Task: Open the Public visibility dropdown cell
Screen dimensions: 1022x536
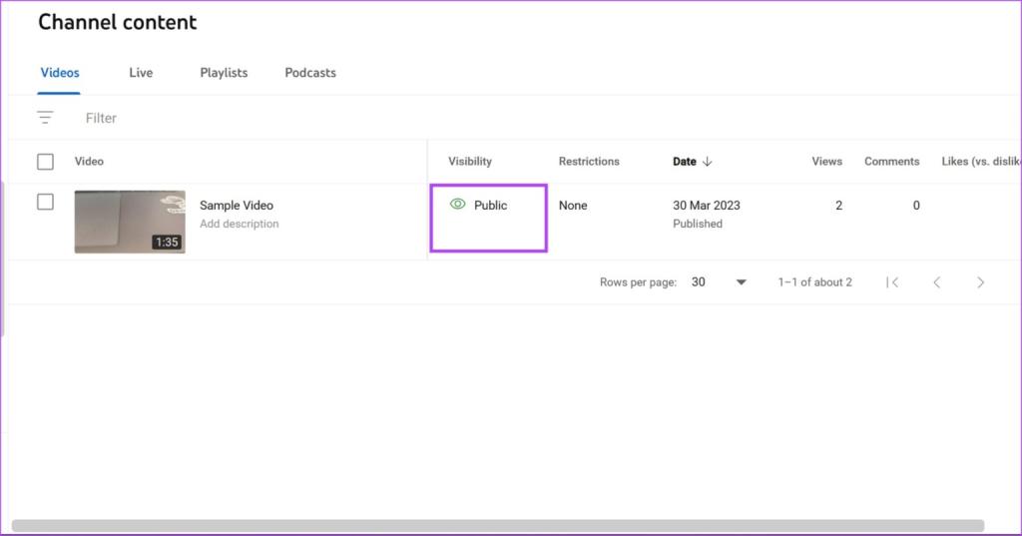Action: (x=489, y=218)
